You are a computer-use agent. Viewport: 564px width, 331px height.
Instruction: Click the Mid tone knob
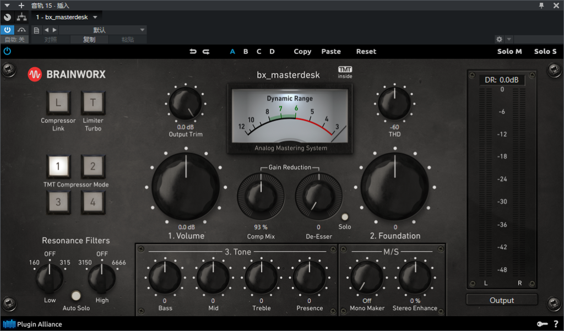click(213, 278)
